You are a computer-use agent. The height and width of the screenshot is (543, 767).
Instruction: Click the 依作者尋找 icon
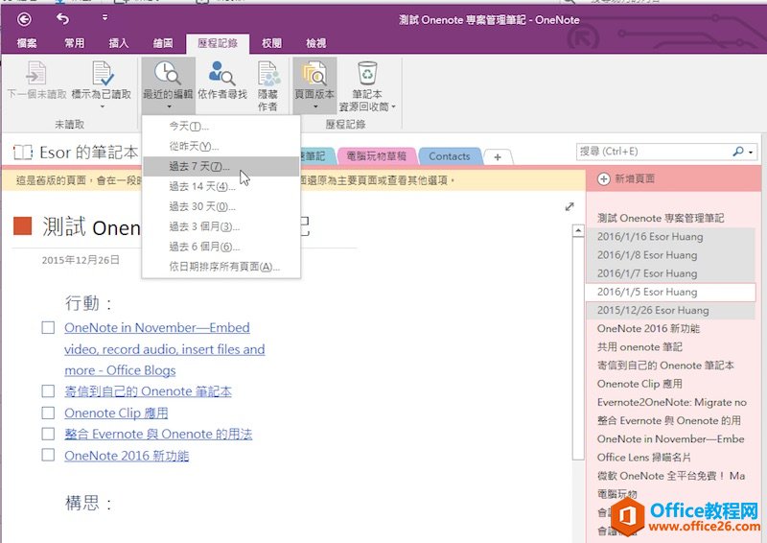pyautogui.click(x=222, y=73)
